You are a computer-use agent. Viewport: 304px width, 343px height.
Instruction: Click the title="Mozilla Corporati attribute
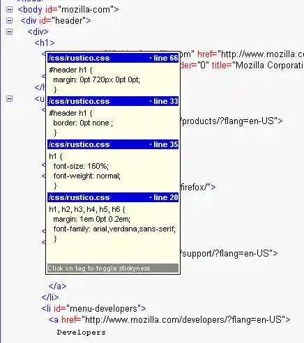[x=258, y=66]
